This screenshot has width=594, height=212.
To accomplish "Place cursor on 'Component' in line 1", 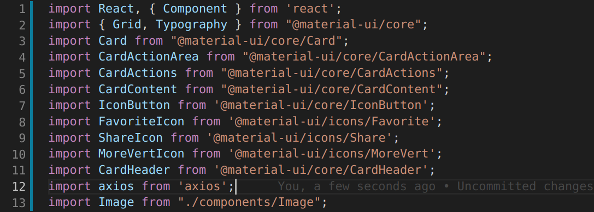I will pos(195,8).
